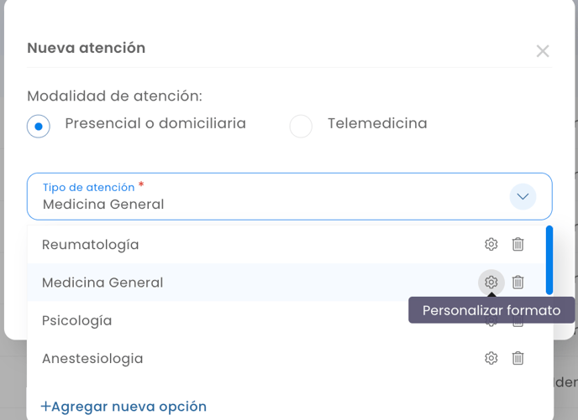
Task: Click the blue dropdown list scrollbar
Action: [549, 260]
